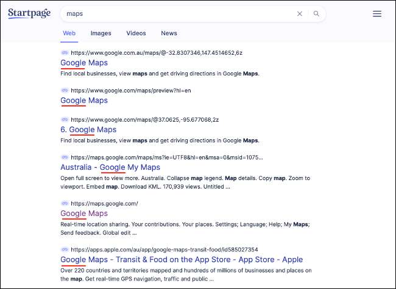Click the visited purple Google Maps link
The width and height of the screenshot is (396, 289).
[84, 214]
